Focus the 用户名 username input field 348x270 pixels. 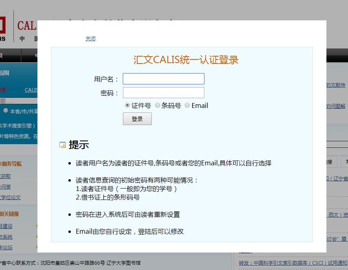point(164,79)
